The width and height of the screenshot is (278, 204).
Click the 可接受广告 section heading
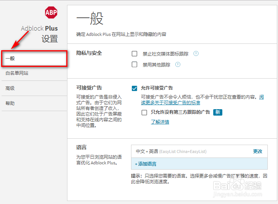tap(89, 88)
